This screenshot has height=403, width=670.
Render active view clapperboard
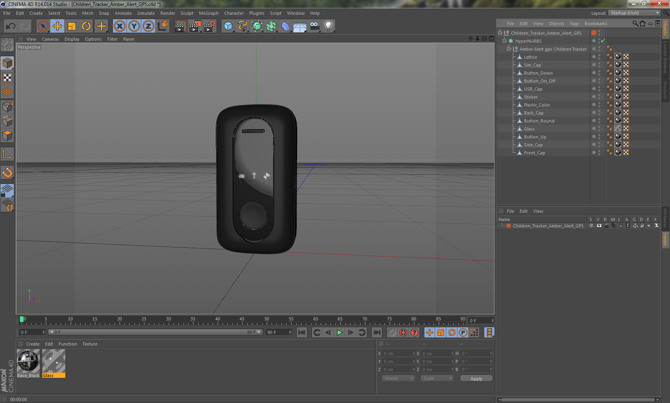click(x=180, y=26)
